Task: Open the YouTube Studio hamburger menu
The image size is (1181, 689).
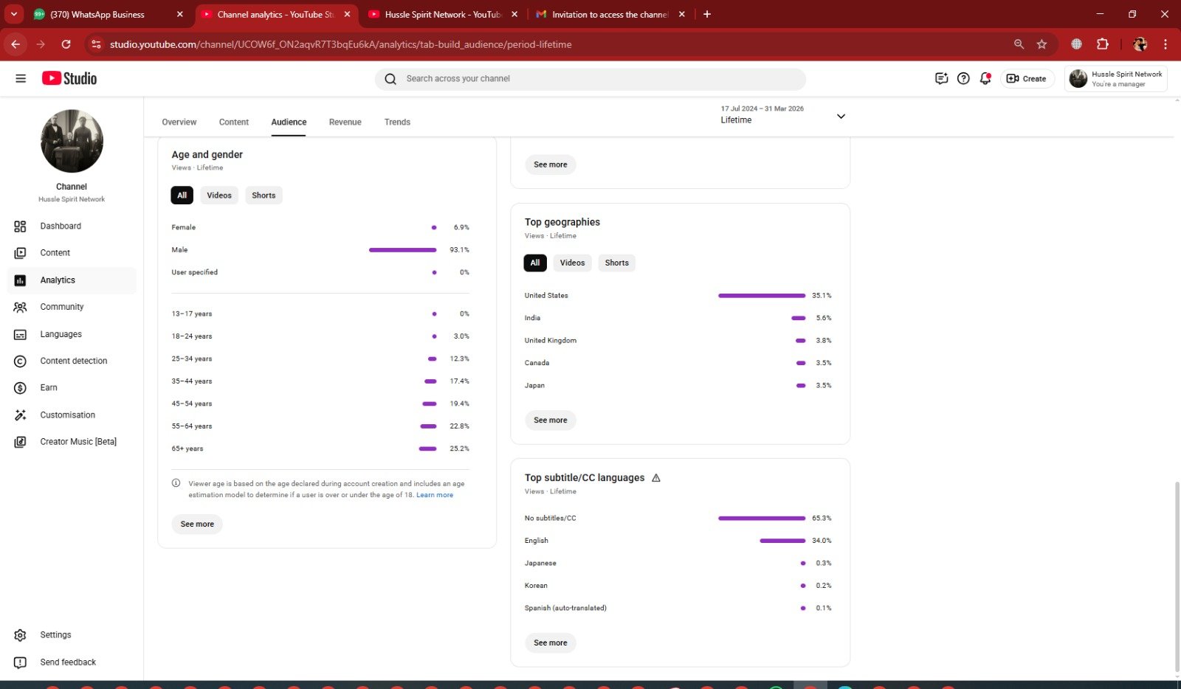Action: pos(21,78)
